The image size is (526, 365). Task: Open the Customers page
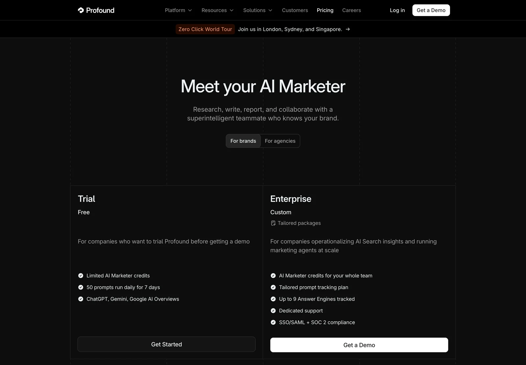(x=295, y=10)
